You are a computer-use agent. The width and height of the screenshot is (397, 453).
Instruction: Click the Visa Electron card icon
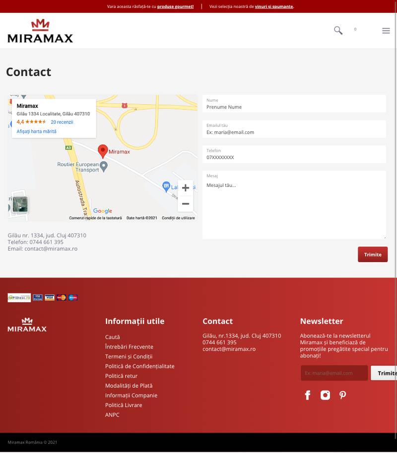click(x=38, y=297)
